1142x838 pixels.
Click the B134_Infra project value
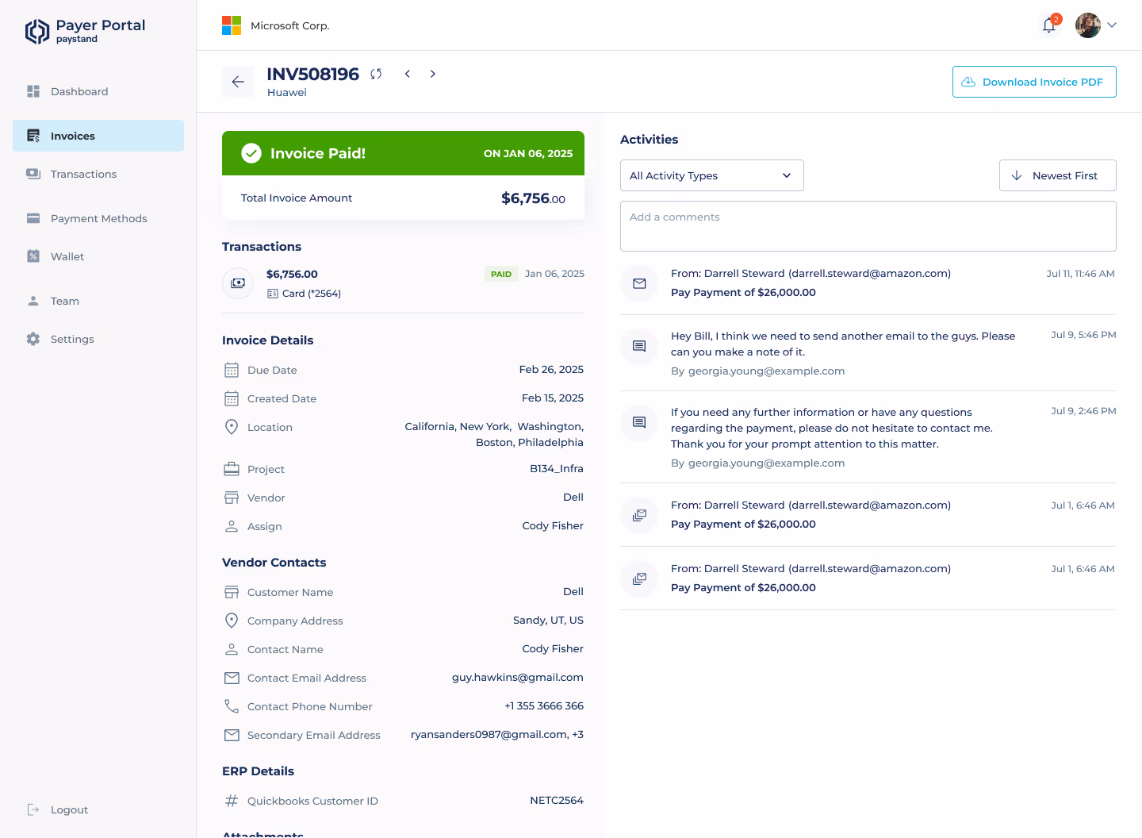click(x=557, y=469)
